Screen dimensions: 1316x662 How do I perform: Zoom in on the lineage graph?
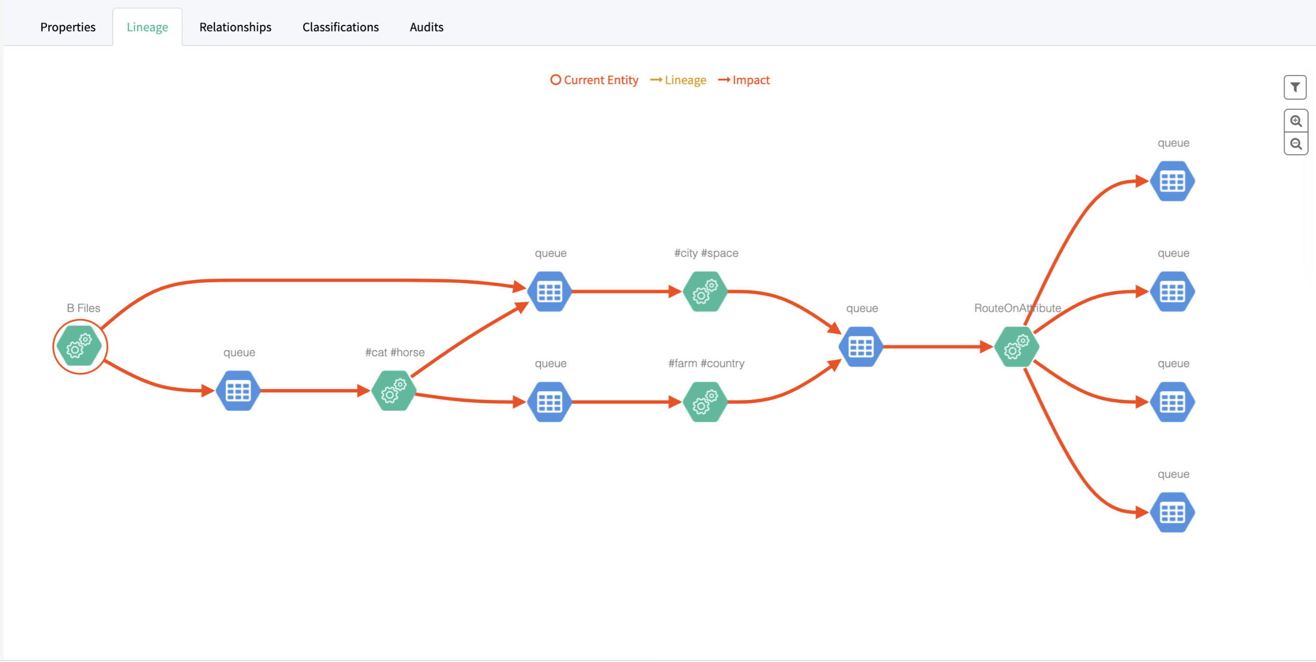click(x=1295, y=121)
